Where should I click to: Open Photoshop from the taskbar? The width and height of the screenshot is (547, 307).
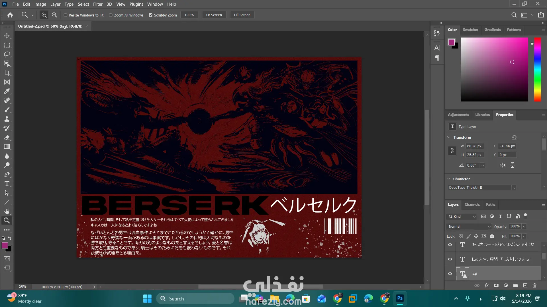(400, 298)
